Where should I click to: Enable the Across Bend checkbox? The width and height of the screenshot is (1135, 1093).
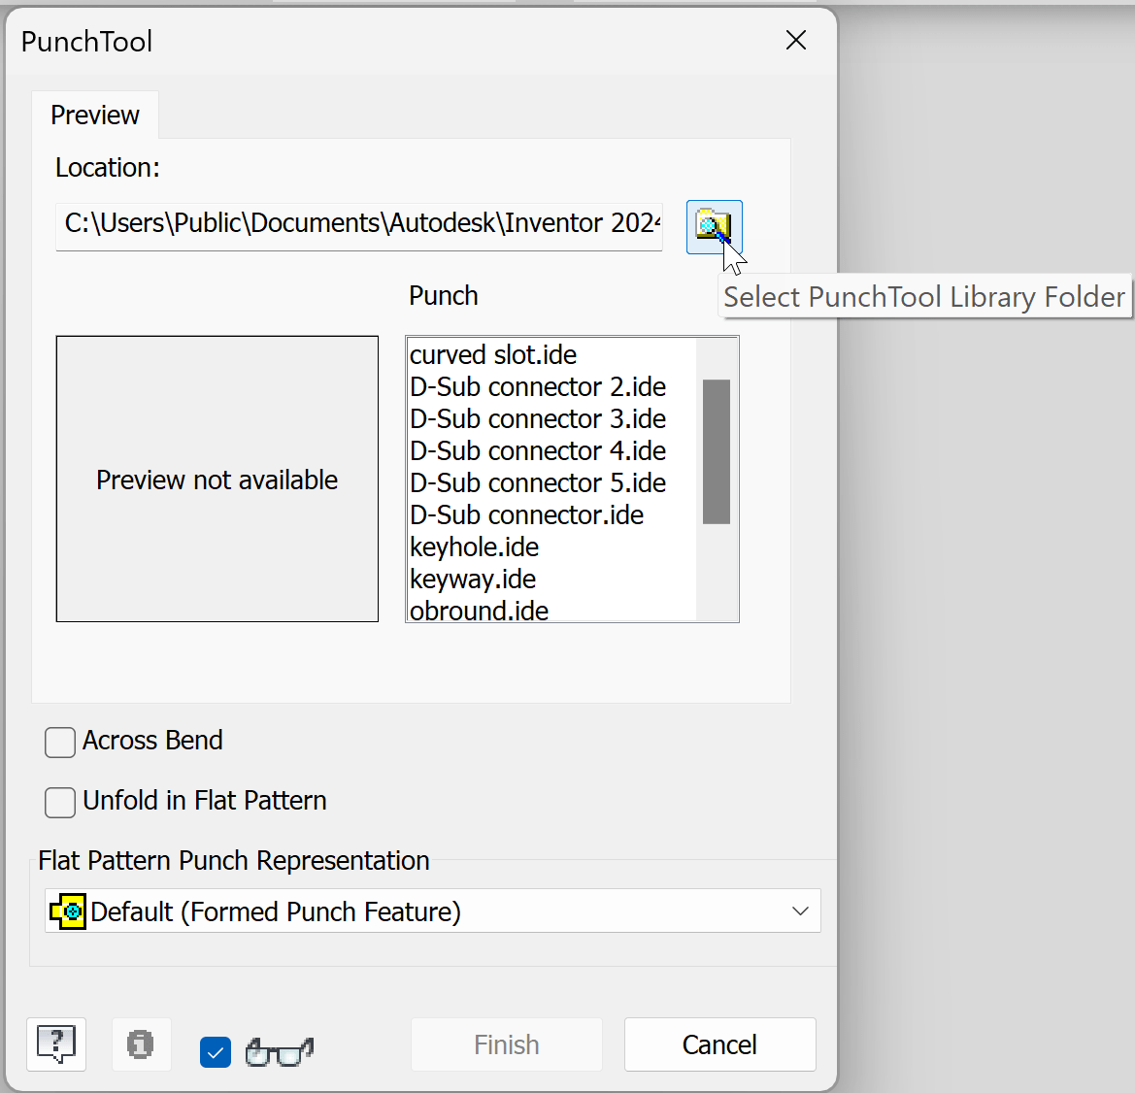click(x=59, y=742)
